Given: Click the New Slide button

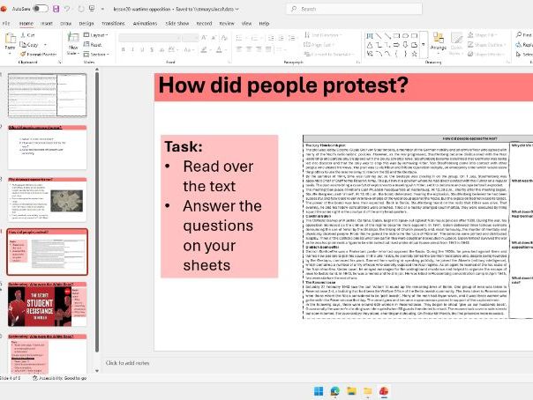Looking at the screenshot, I should pos(73,43).
